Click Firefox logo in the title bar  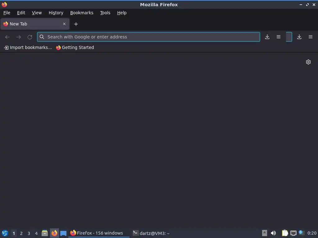[x=4, y=4]
